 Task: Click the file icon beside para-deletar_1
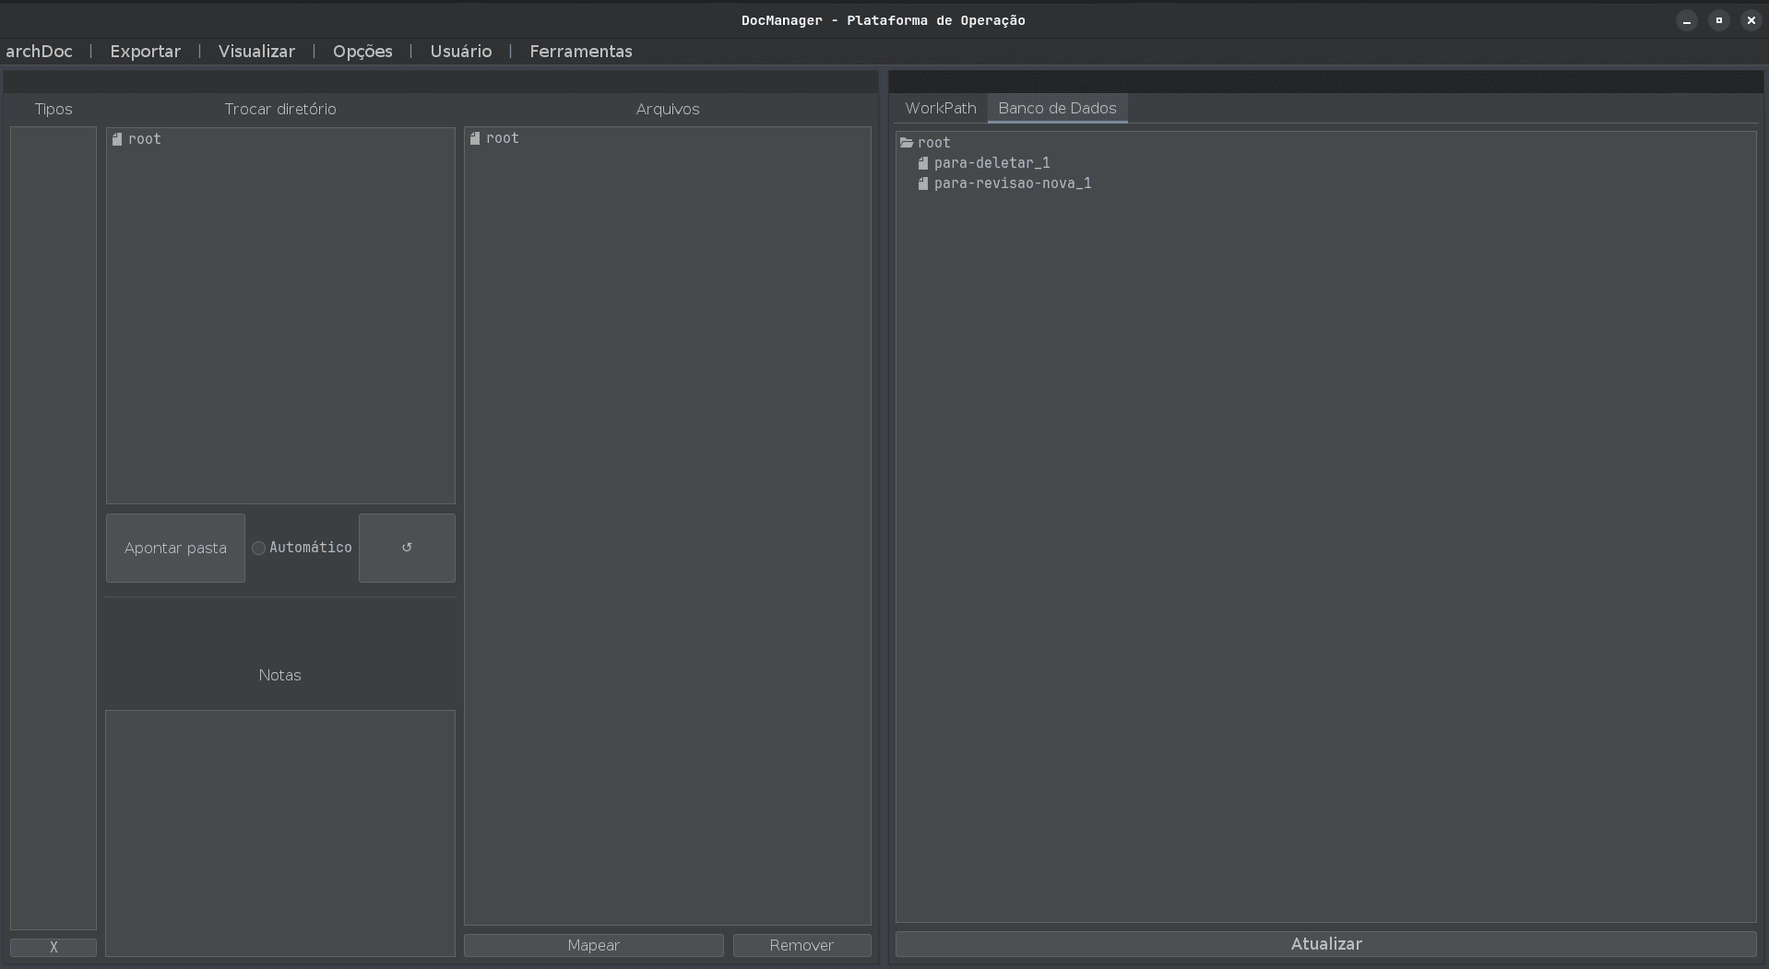point(922,163)
